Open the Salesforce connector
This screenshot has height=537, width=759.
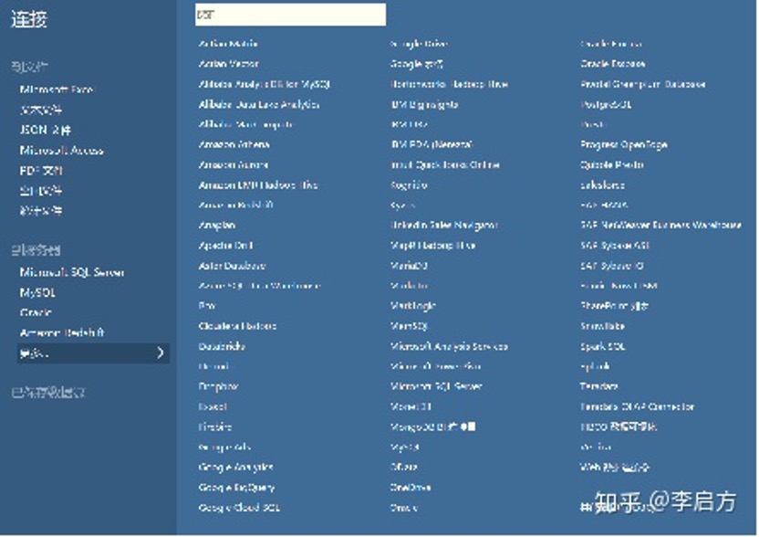coord(602,185)
